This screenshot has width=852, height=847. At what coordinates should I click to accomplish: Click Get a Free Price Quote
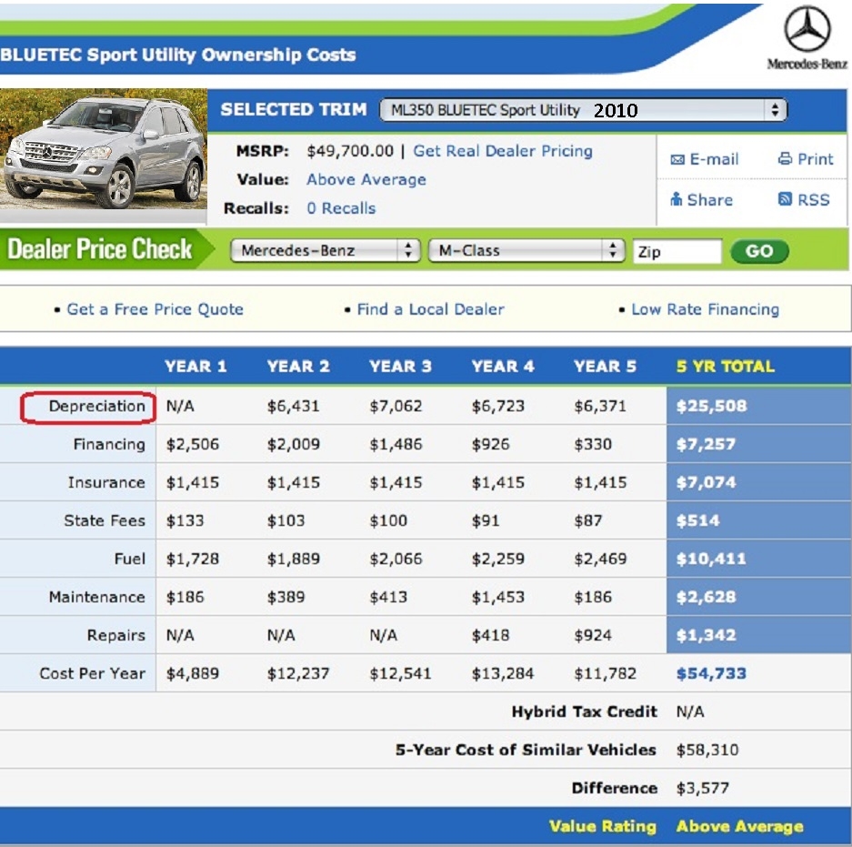click(x=155, y=309)
